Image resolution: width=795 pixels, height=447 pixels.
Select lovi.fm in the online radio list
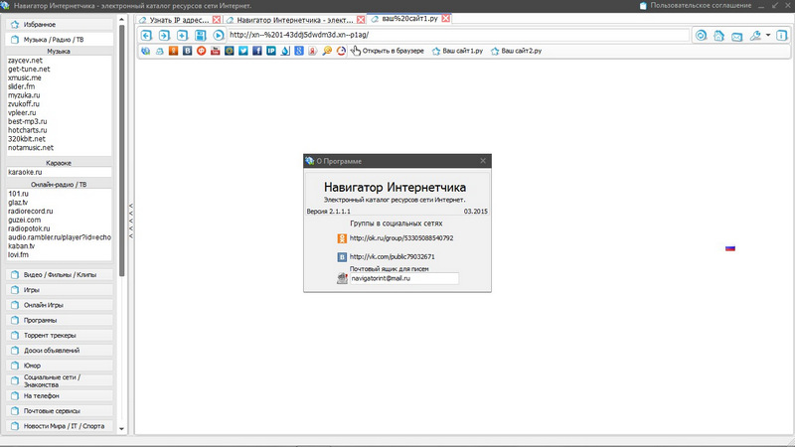coord(18,255)
